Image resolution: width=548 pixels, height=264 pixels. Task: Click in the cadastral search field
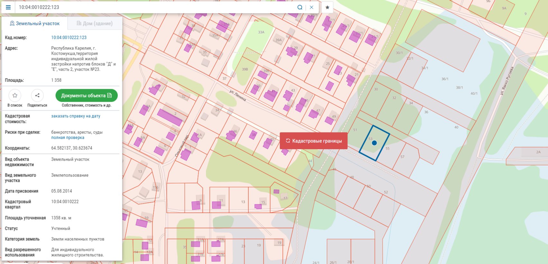[154, 7]
